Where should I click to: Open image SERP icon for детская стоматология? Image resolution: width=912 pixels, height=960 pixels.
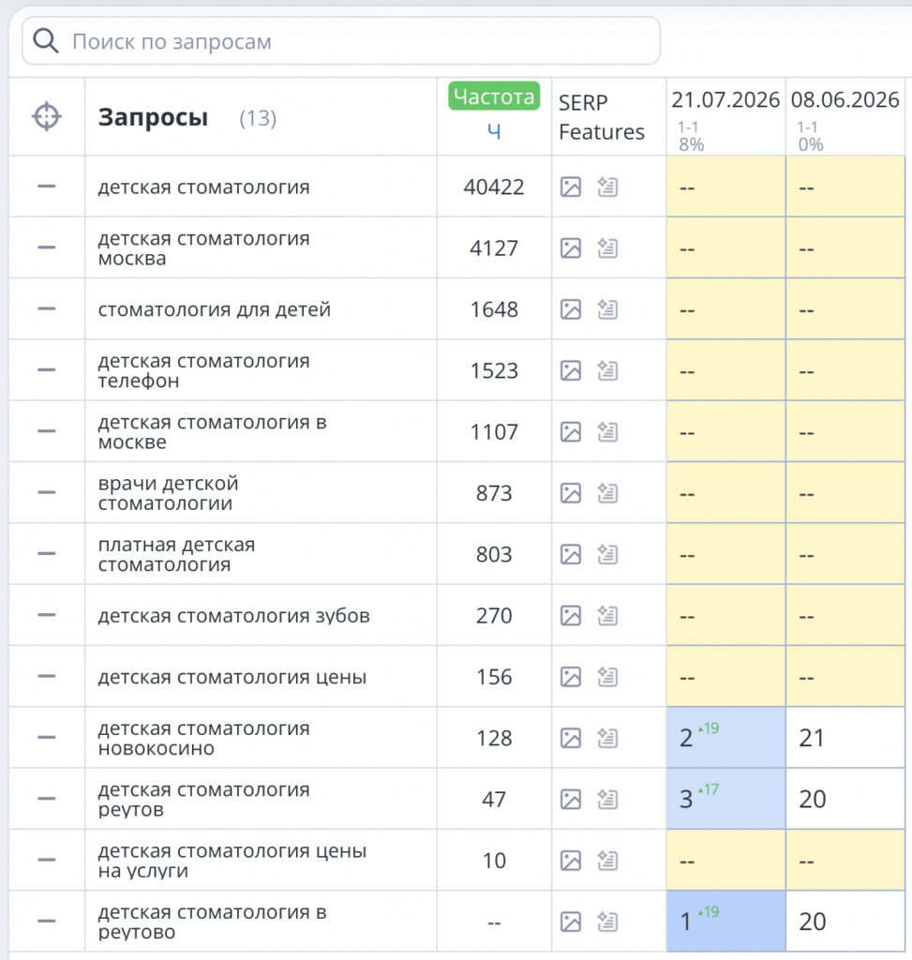[x=571, y=187]
